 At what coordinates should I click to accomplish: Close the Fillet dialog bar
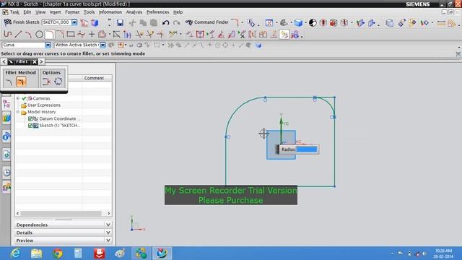click(x=35, y=61)
